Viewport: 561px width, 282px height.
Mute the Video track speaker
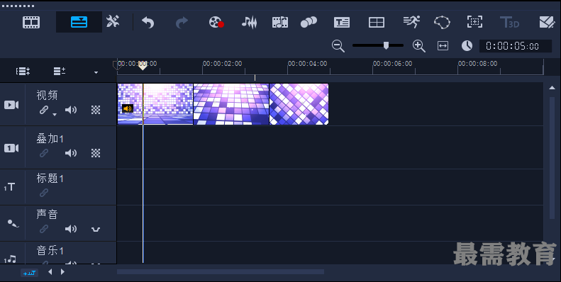pos(71,110)
